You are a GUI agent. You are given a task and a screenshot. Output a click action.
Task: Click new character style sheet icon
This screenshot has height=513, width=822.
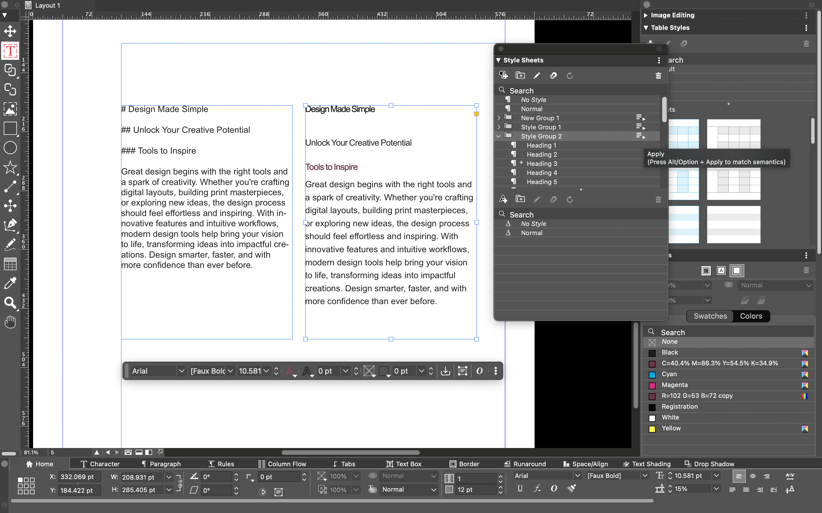click(x=503, y=199)
